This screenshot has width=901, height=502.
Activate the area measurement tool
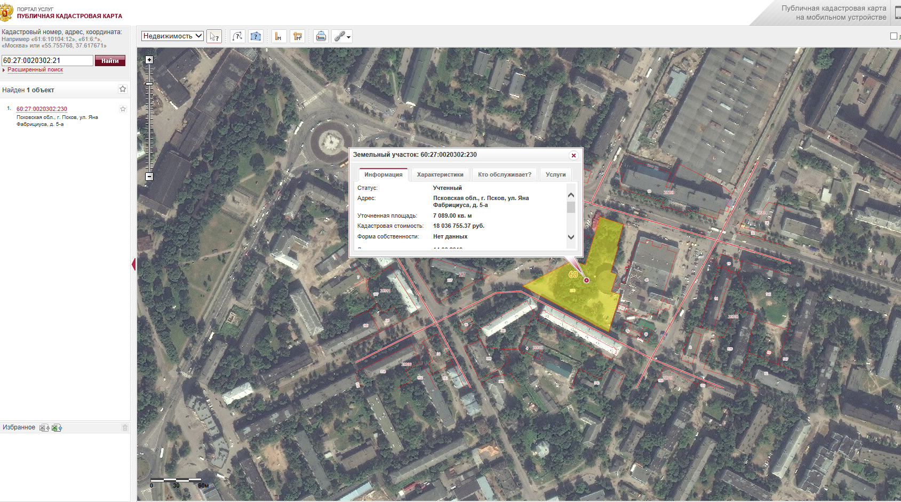tap(297, 36)
